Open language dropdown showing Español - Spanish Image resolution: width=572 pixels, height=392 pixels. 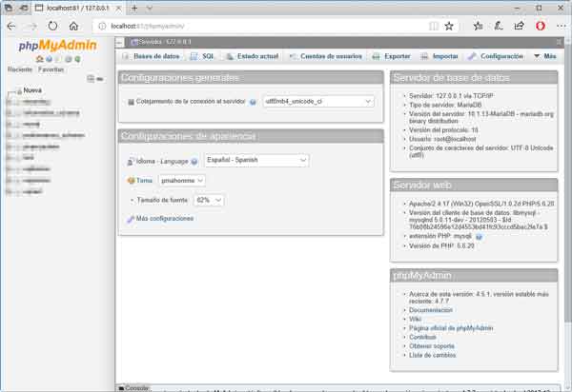256,160
